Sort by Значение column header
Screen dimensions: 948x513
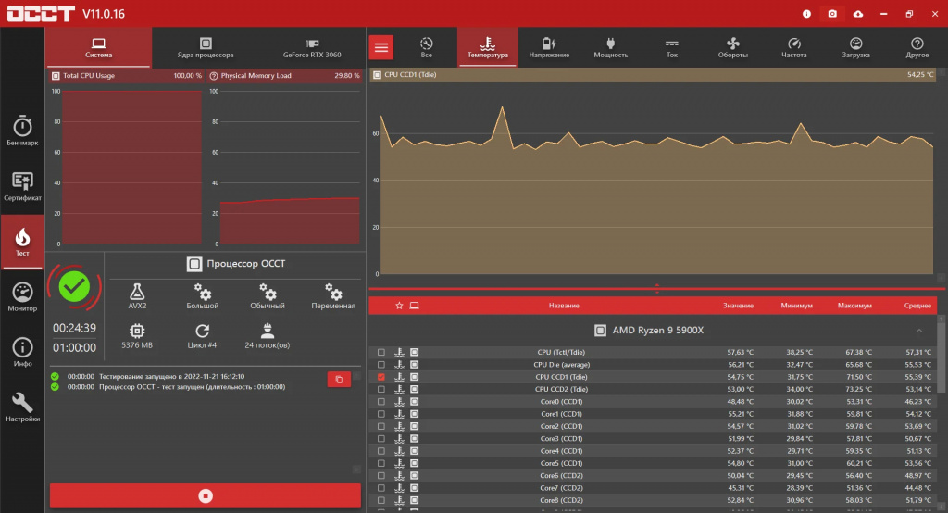pos(738,306)
